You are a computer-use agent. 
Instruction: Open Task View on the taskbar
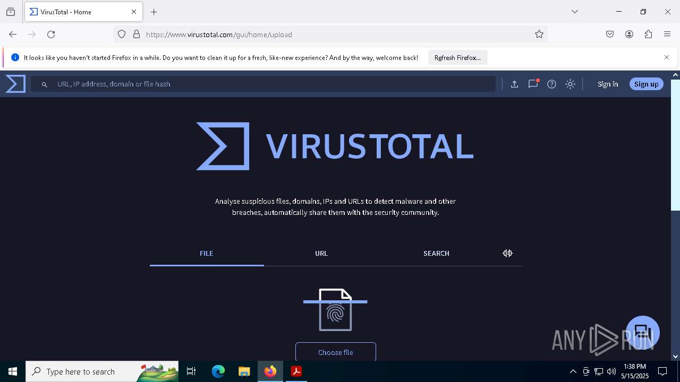(x=191, y=371)
